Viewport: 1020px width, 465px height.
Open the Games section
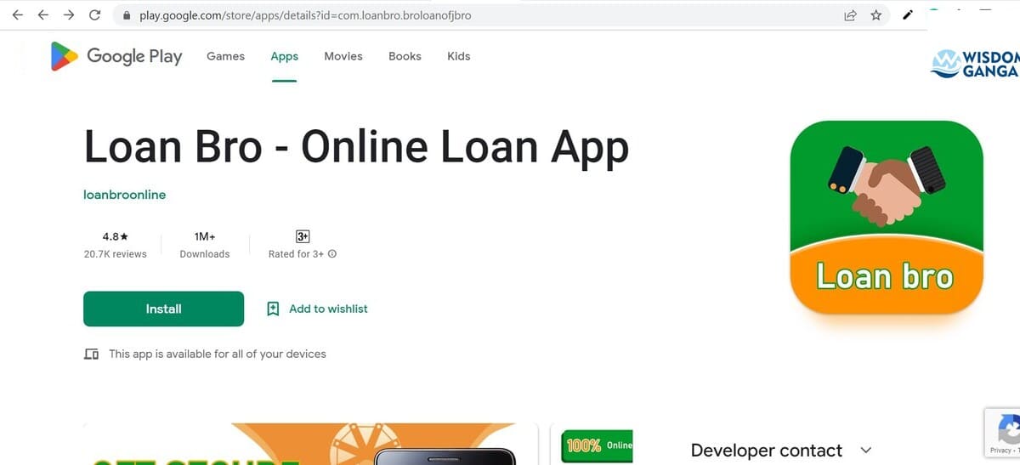[225, 56]
